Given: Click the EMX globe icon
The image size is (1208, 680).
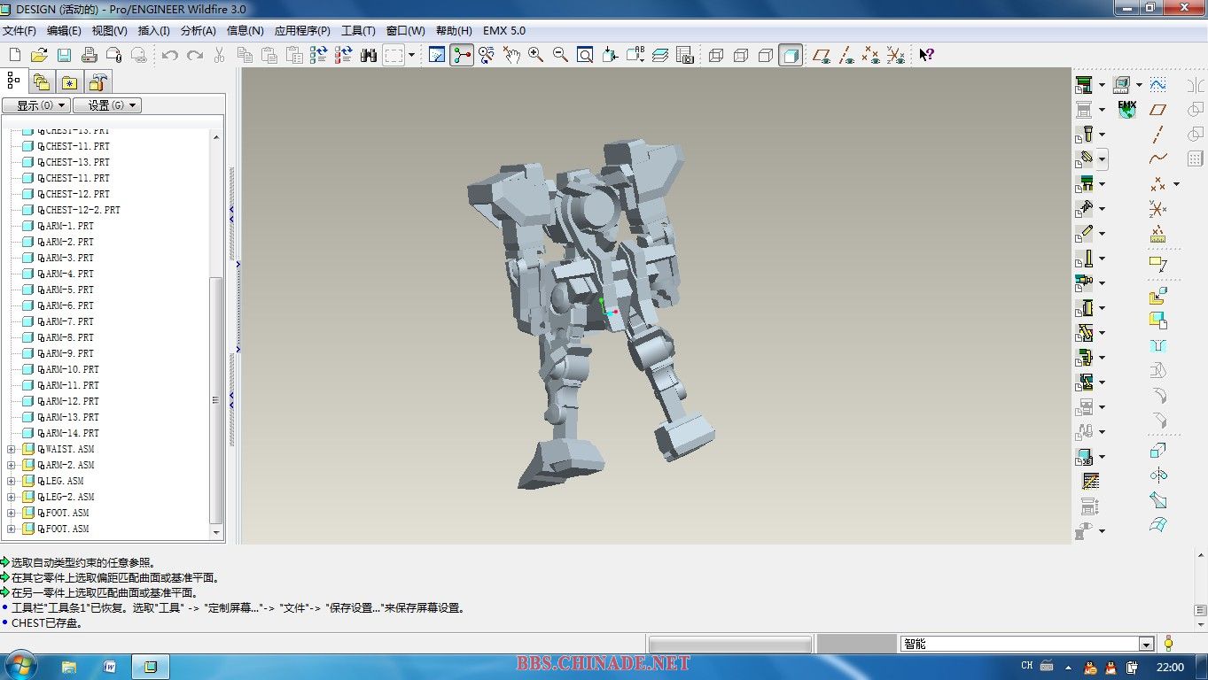Looking at the screenshot, I should [1126, 110].
